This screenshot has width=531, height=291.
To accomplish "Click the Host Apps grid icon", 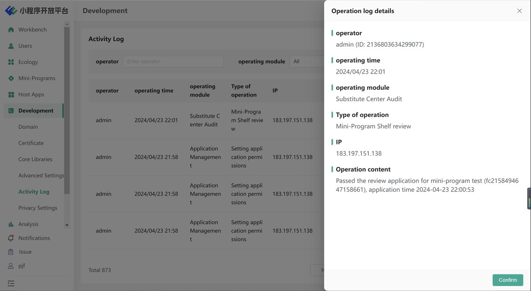I will 11,95.
